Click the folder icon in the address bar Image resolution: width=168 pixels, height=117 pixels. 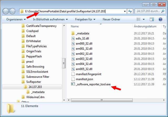click(22, 11)
